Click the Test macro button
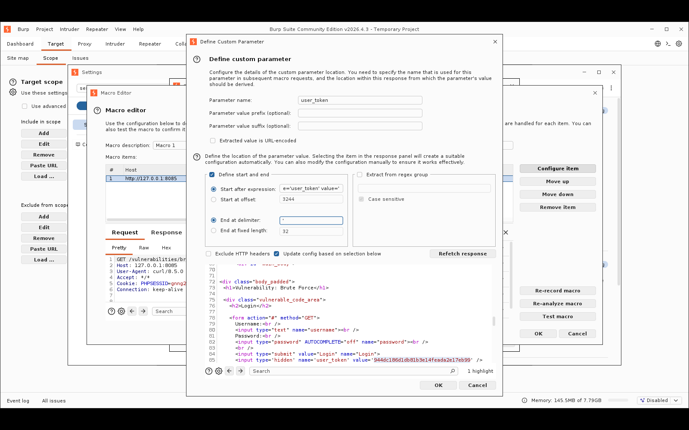The image size is (689, 430). coord(558,316)
